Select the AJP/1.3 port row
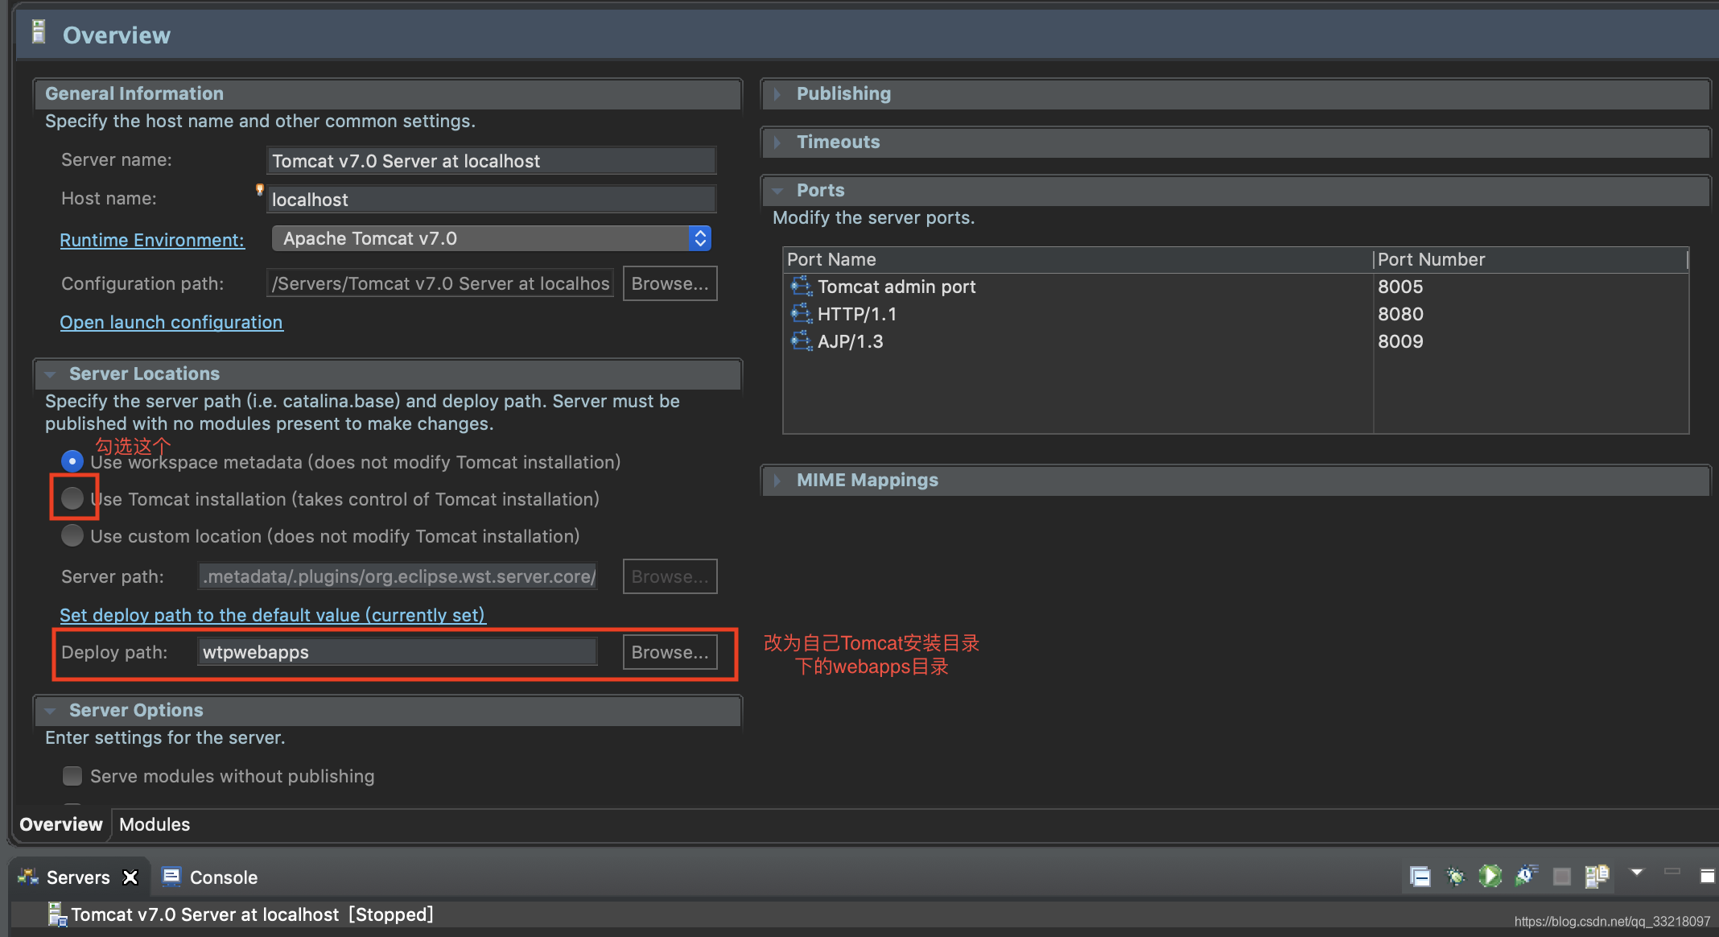 coord(1235,341)
